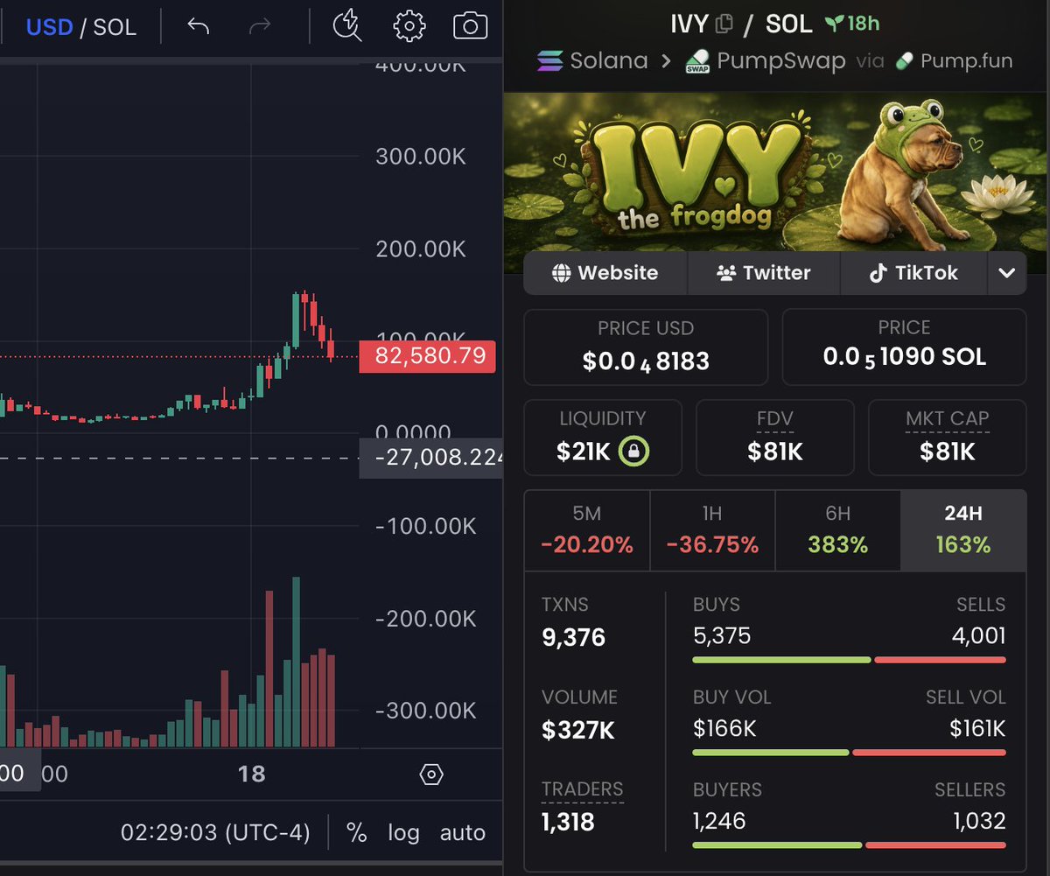The image size is (1050, 876).
Task: Click the buyers vs sellers ratio bar
Action: [x=849, y=844]
